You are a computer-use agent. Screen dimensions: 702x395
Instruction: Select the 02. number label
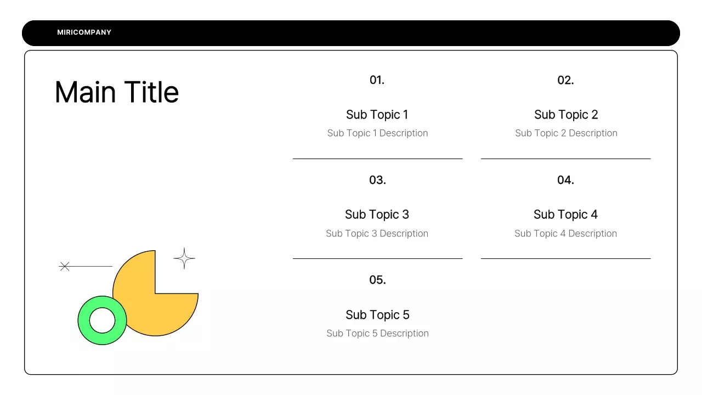coord(565,80)
